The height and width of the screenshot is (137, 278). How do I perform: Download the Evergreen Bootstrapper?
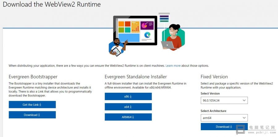[32, 115]
